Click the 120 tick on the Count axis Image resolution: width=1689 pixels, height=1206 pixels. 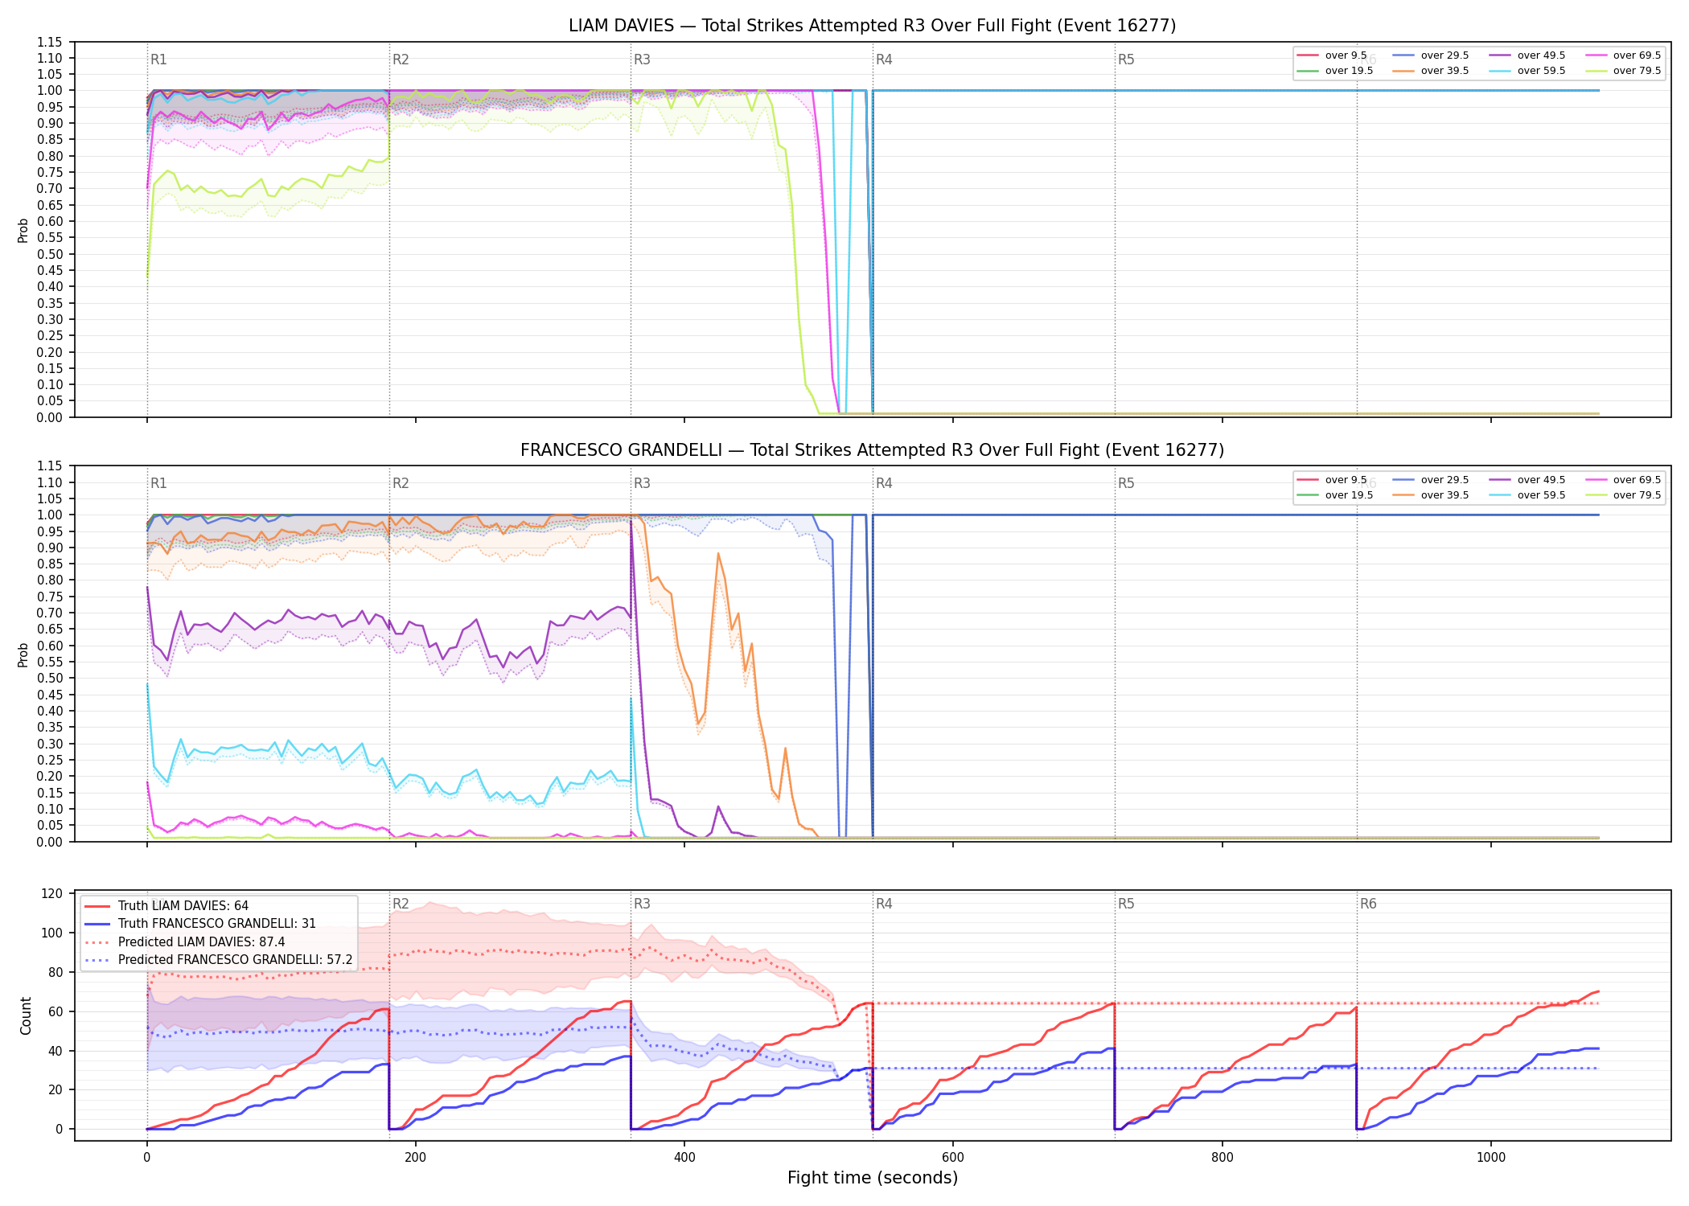pos(52,894)
